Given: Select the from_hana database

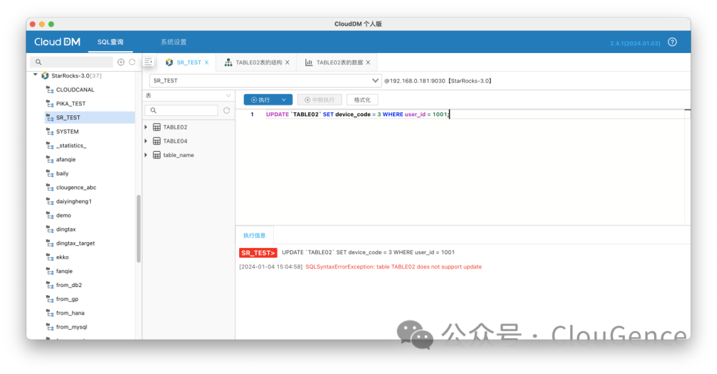Looking at the screenshot, I should [x=70, y=313].
